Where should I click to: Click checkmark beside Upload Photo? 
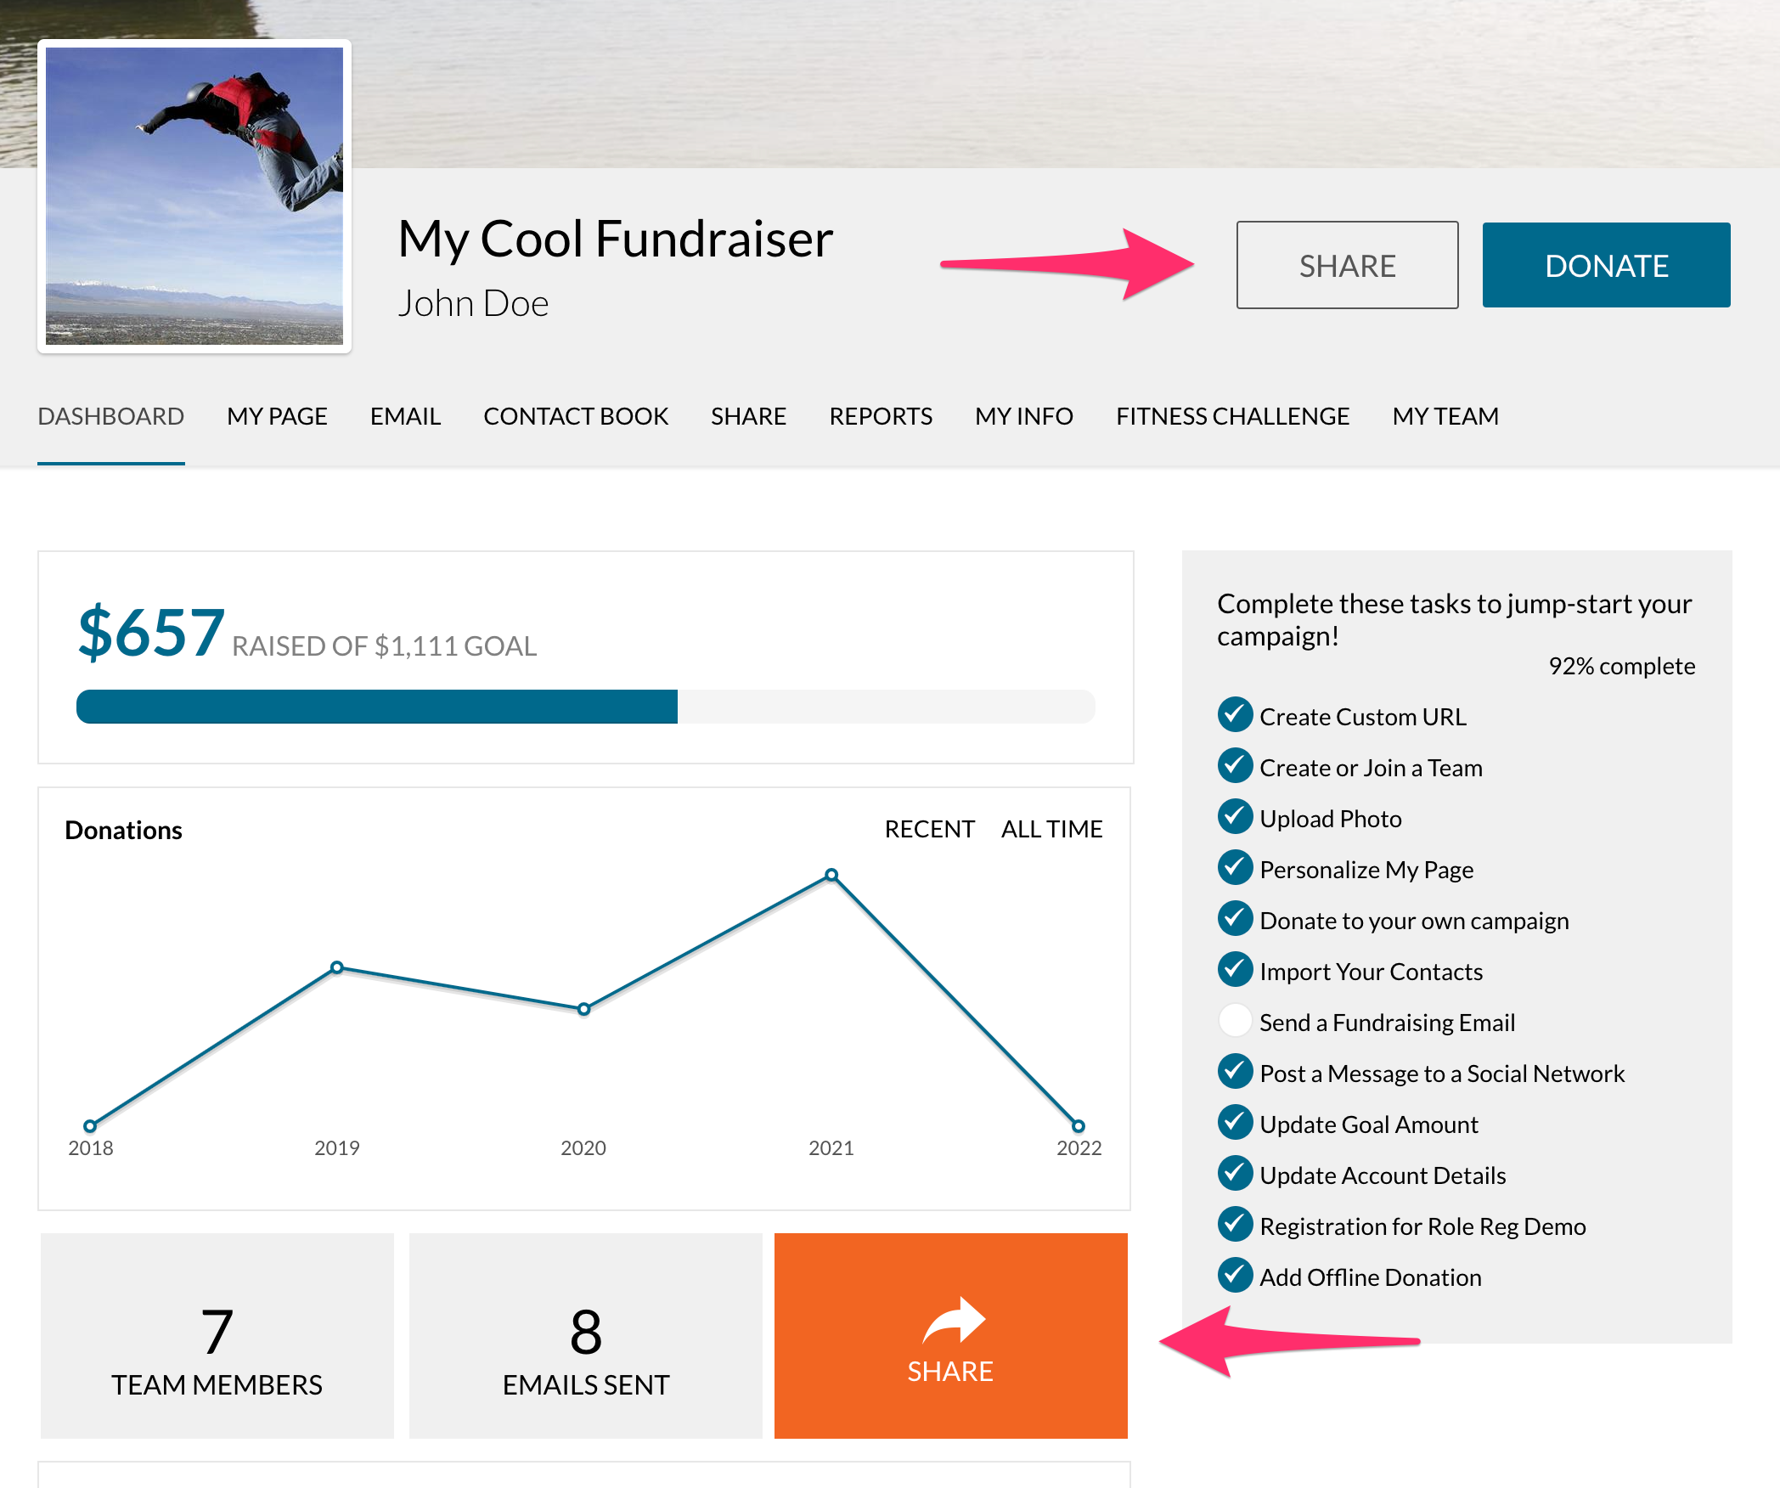[1235, 817]
